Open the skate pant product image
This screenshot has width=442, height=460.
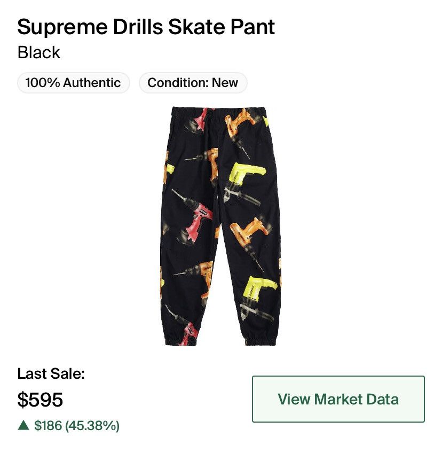220,226
